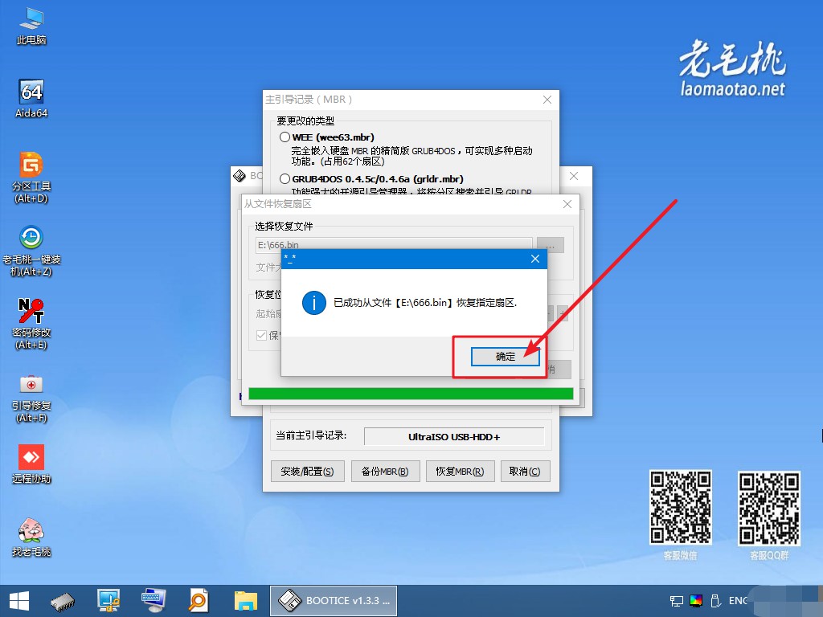The width and height of the screenshot is (823, 617).
Task: Launch the Aida64 desktop icon
Action: coord(31,99)
